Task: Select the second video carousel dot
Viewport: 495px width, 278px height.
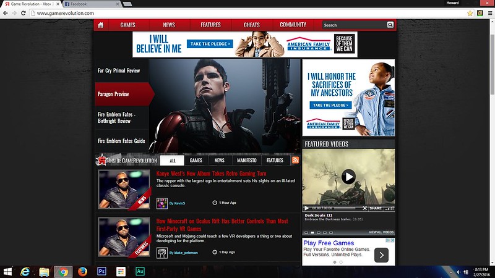Action: [312, 233]
